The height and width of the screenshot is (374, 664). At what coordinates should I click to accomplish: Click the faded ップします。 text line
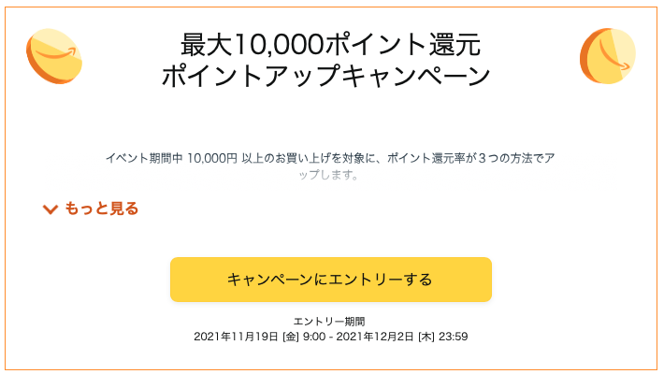[x=328, y=175]
